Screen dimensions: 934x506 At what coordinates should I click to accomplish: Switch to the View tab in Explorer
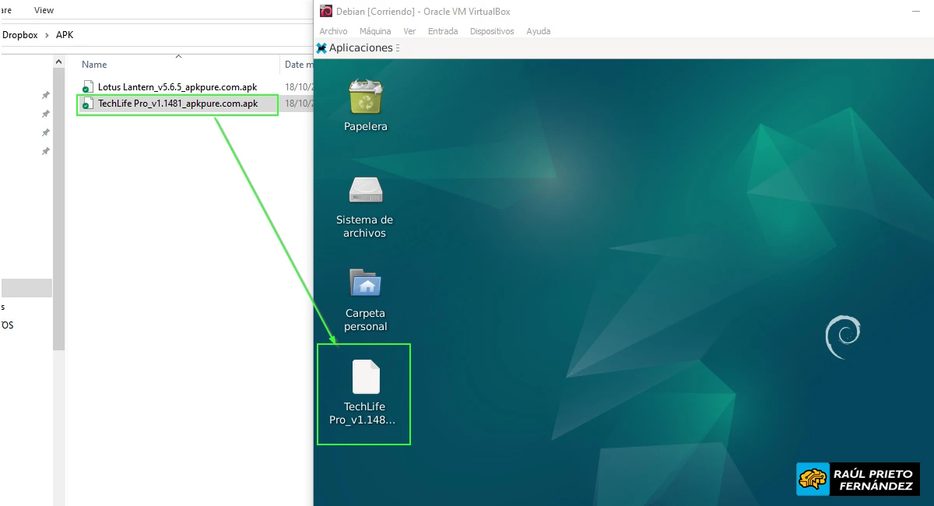click(44, 9)
